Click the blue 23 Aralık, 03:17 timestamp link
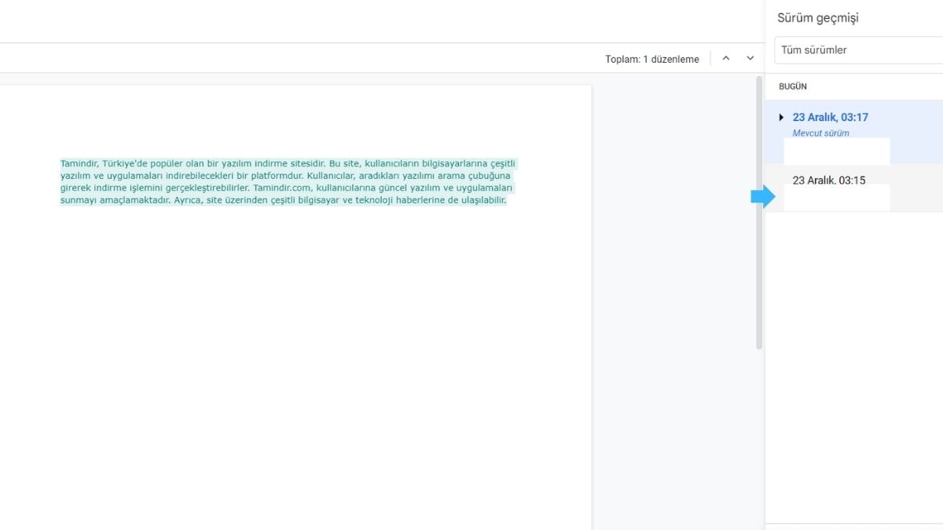The image size is (943, 530). (x=830, y=116)
